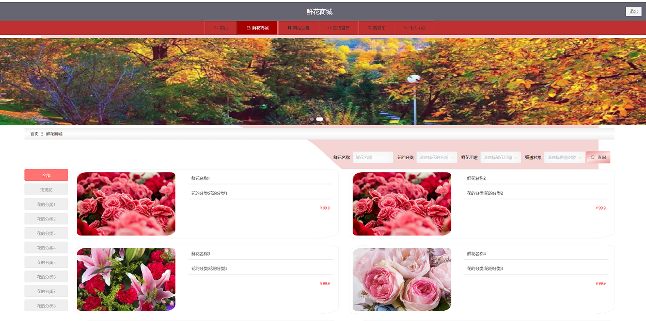Click the 退出 logout button
This screenshot has width=646, height=321.
633,10
